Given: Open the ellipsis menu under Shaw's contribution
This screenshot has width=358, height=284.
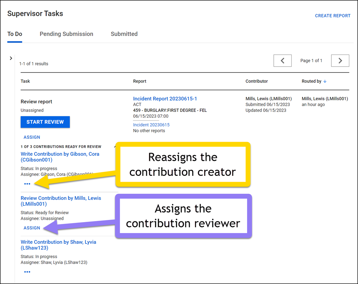Looking at the screenshot, I should coord(27,272).
